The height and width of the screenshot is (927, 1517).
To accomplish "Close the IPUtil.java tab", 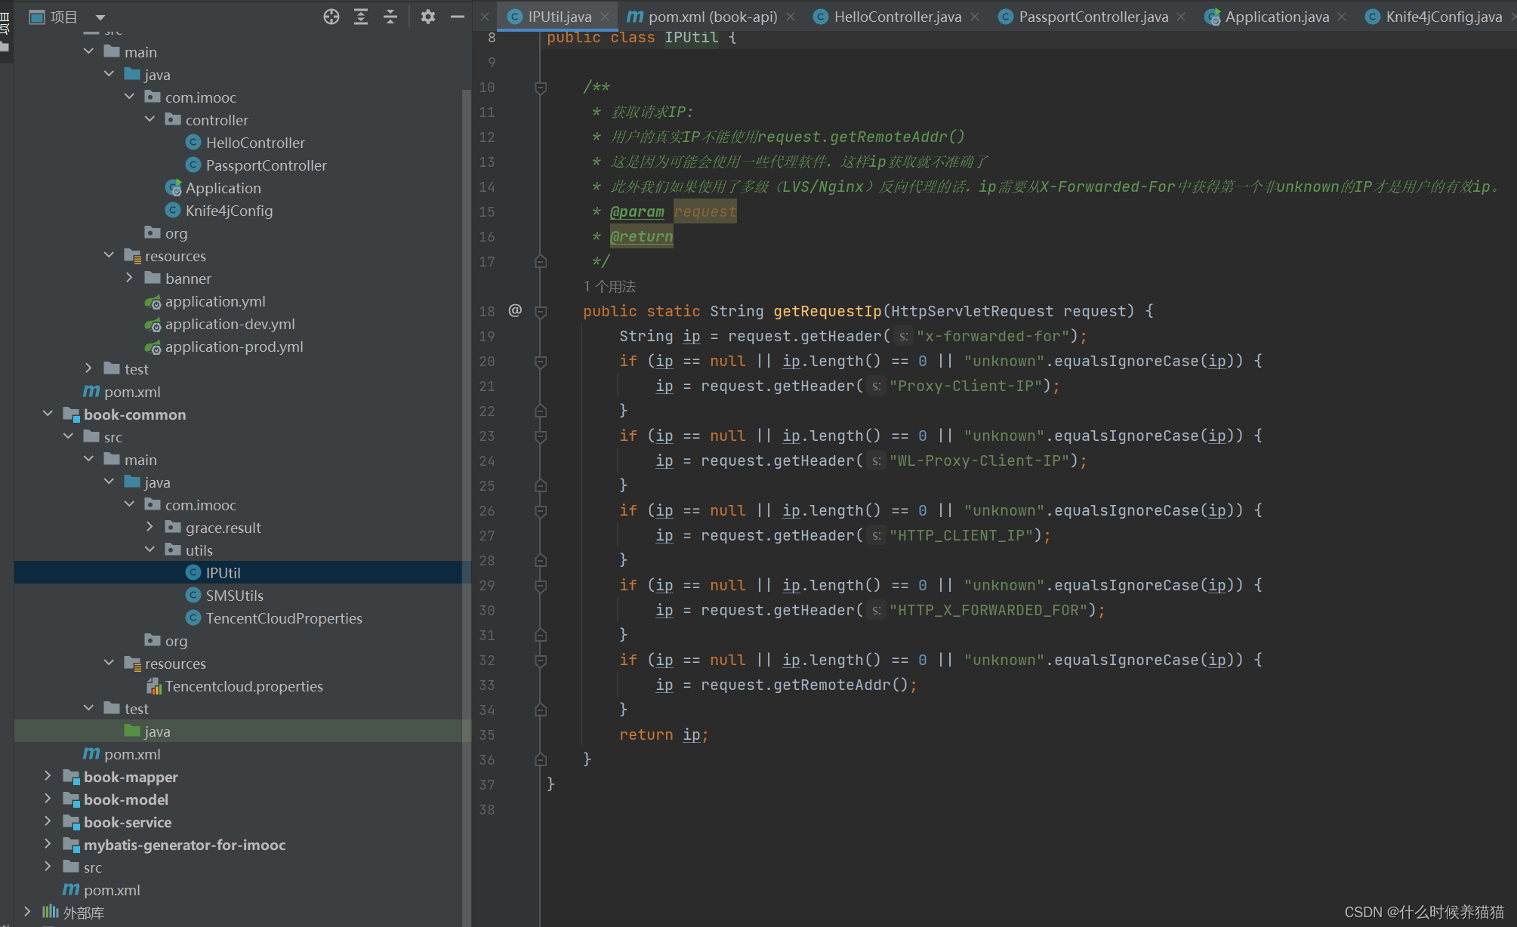I will coord(605,17).
